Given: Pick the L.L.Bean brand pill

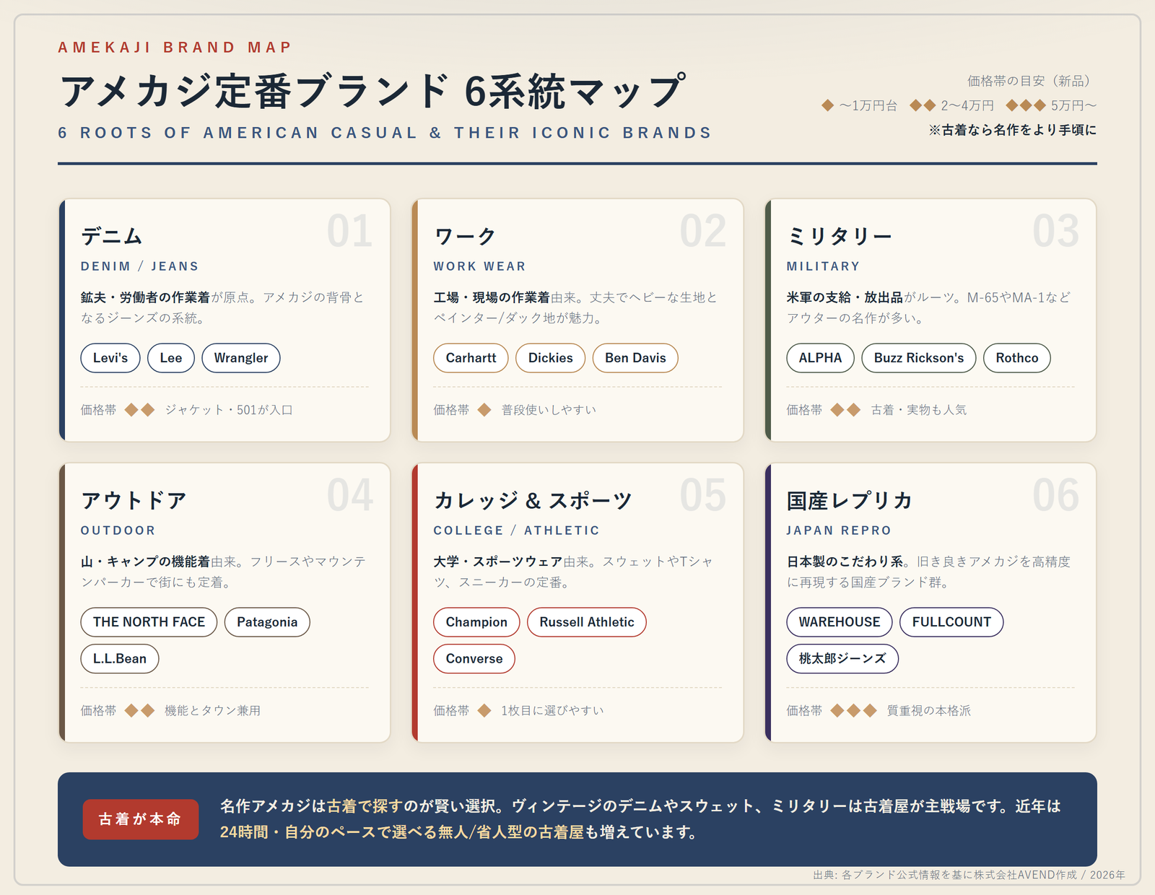Looking at the screenshot, I should [120, 659].
